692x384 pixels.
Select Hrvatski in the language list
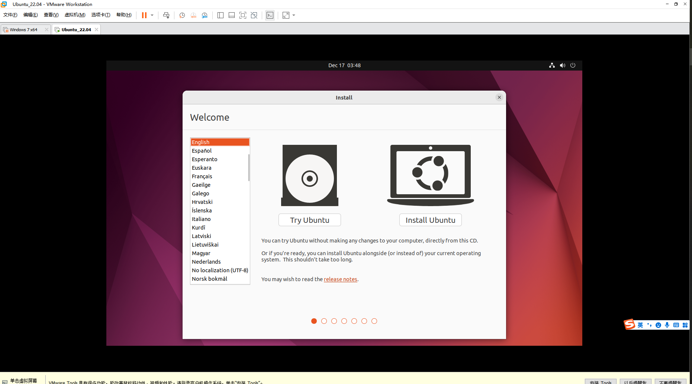pyautogui.click(x=220, y=202)
